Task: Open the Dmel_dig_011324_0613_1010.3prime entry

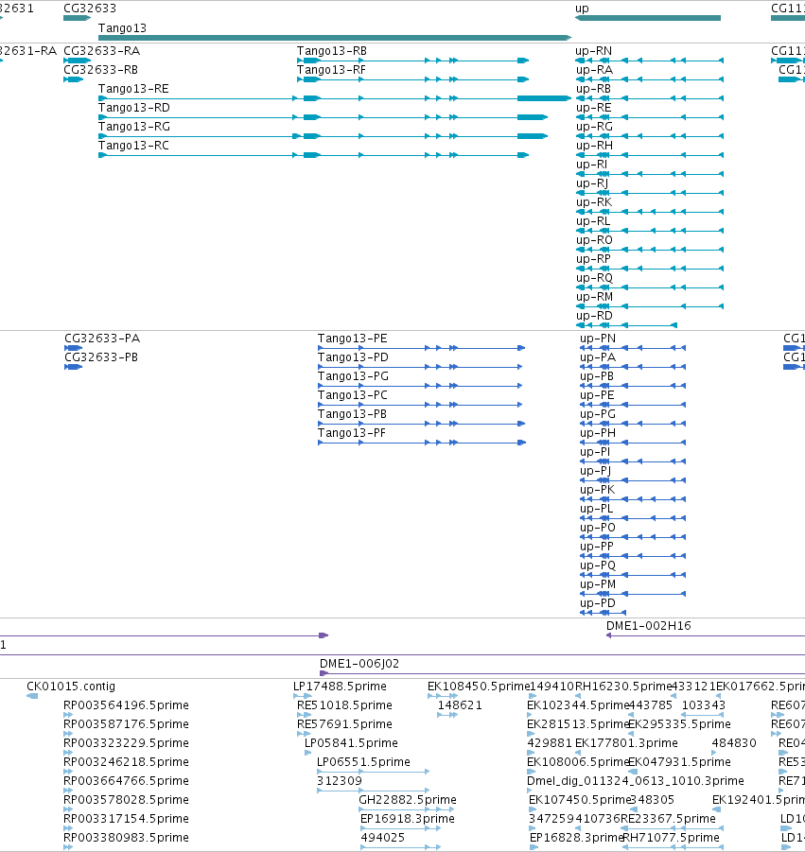Action: (636, 781)
